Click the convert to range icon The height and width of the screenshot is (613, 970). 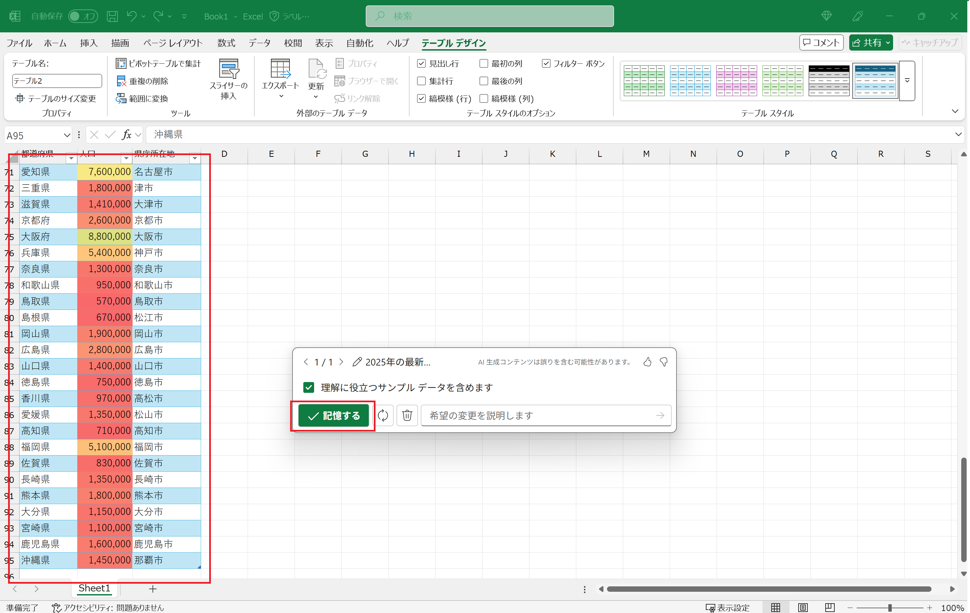coord(120,98)
